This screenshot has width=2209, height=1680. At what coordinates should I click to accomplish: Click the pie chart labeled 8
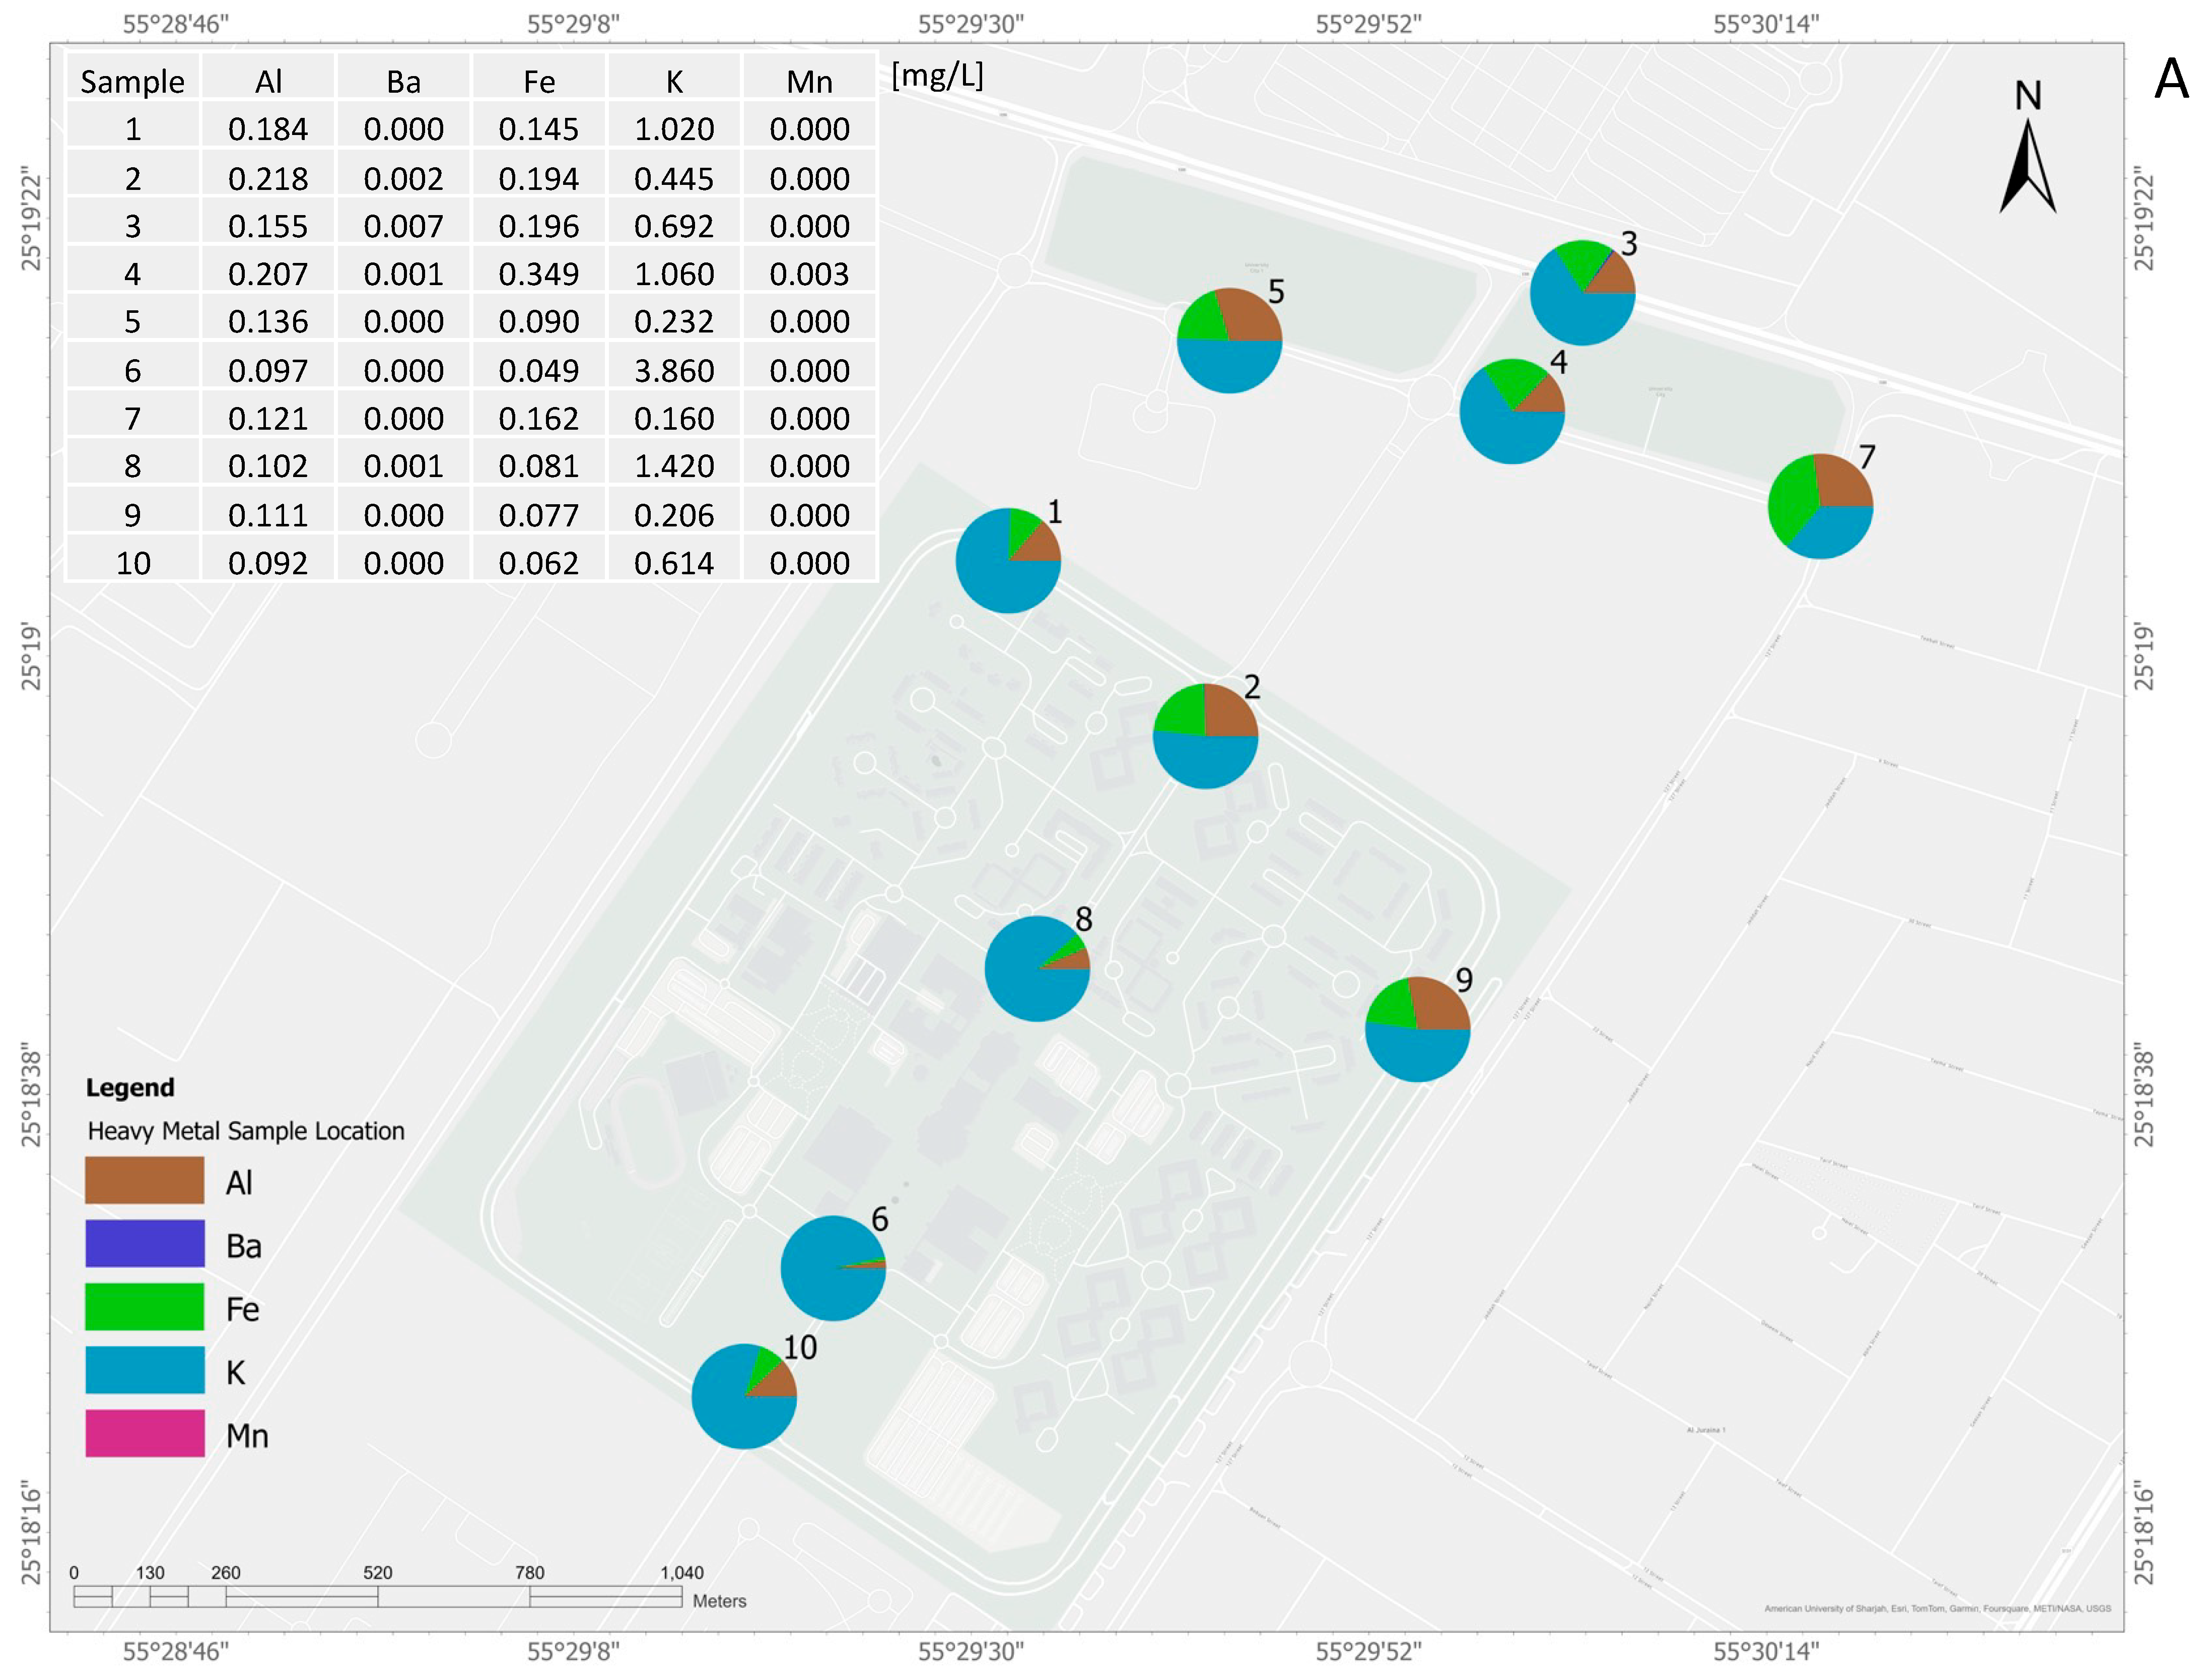[x=1037, y=968]
